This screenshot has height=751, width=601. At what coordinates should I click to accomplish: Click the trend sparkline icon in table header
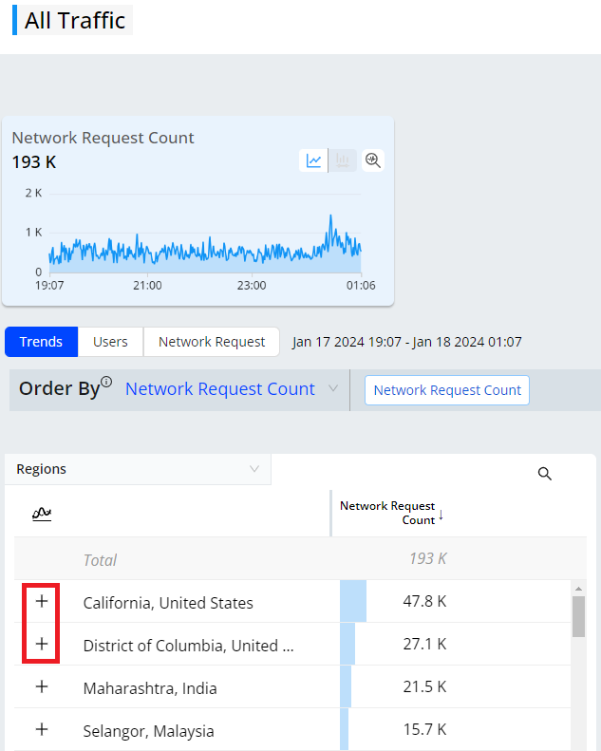point(42,514)
